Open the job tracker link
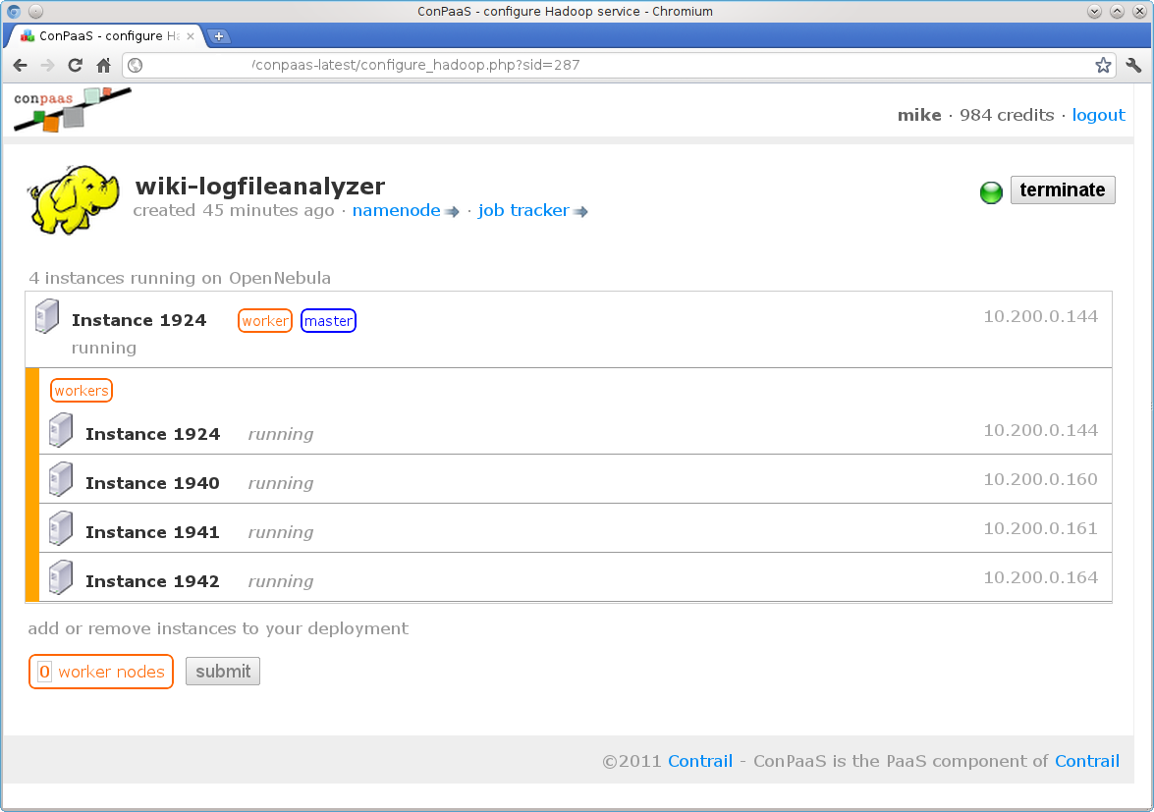 [523, 210]
